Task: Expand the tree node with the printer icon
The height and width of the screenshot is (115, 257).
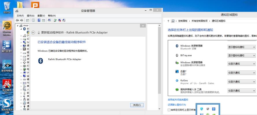Action: tap(21, 66)
